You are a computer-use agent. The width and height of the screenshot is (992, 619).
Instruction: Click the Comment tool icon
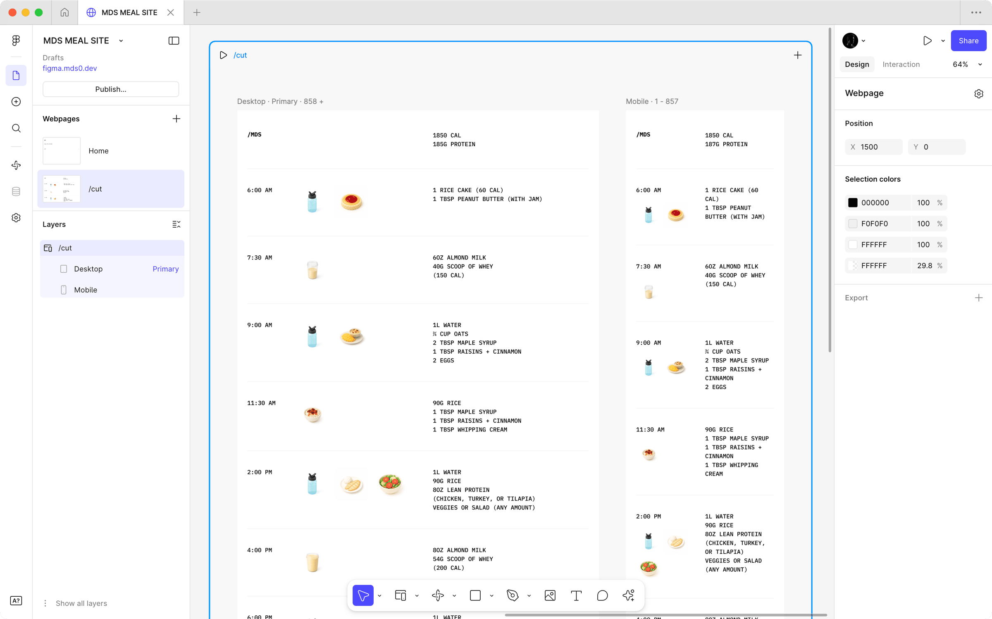602,595
